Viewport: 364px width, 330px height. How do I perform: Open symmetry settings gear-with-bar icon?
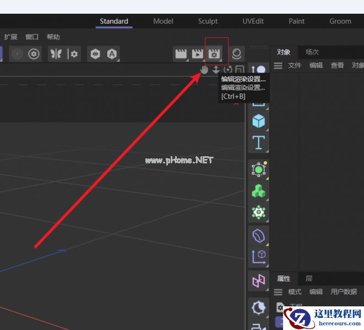click(x=73, y=54)
